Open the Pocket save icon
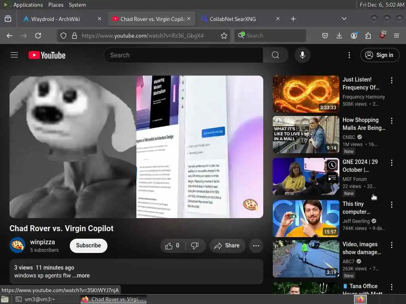The height and width of the screenshot is (304, 406). [325, 36]
